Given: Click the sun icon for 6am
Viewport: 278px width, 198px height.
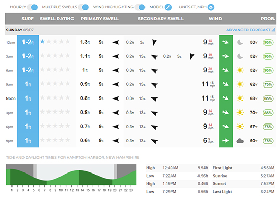Looking at the screenshot, I should tap(240, 70).
